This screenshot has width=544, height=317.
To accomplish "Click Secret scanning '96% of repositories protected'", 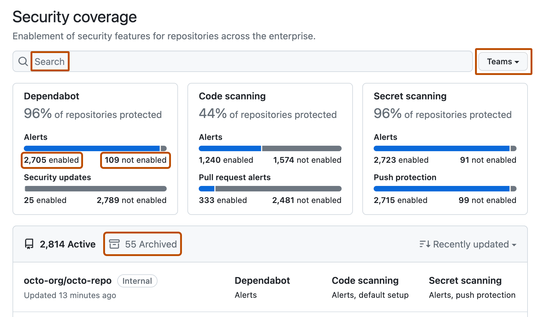I will (443, 114).
